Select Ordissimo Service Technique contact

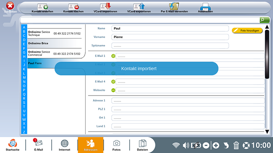coord(55,34)
